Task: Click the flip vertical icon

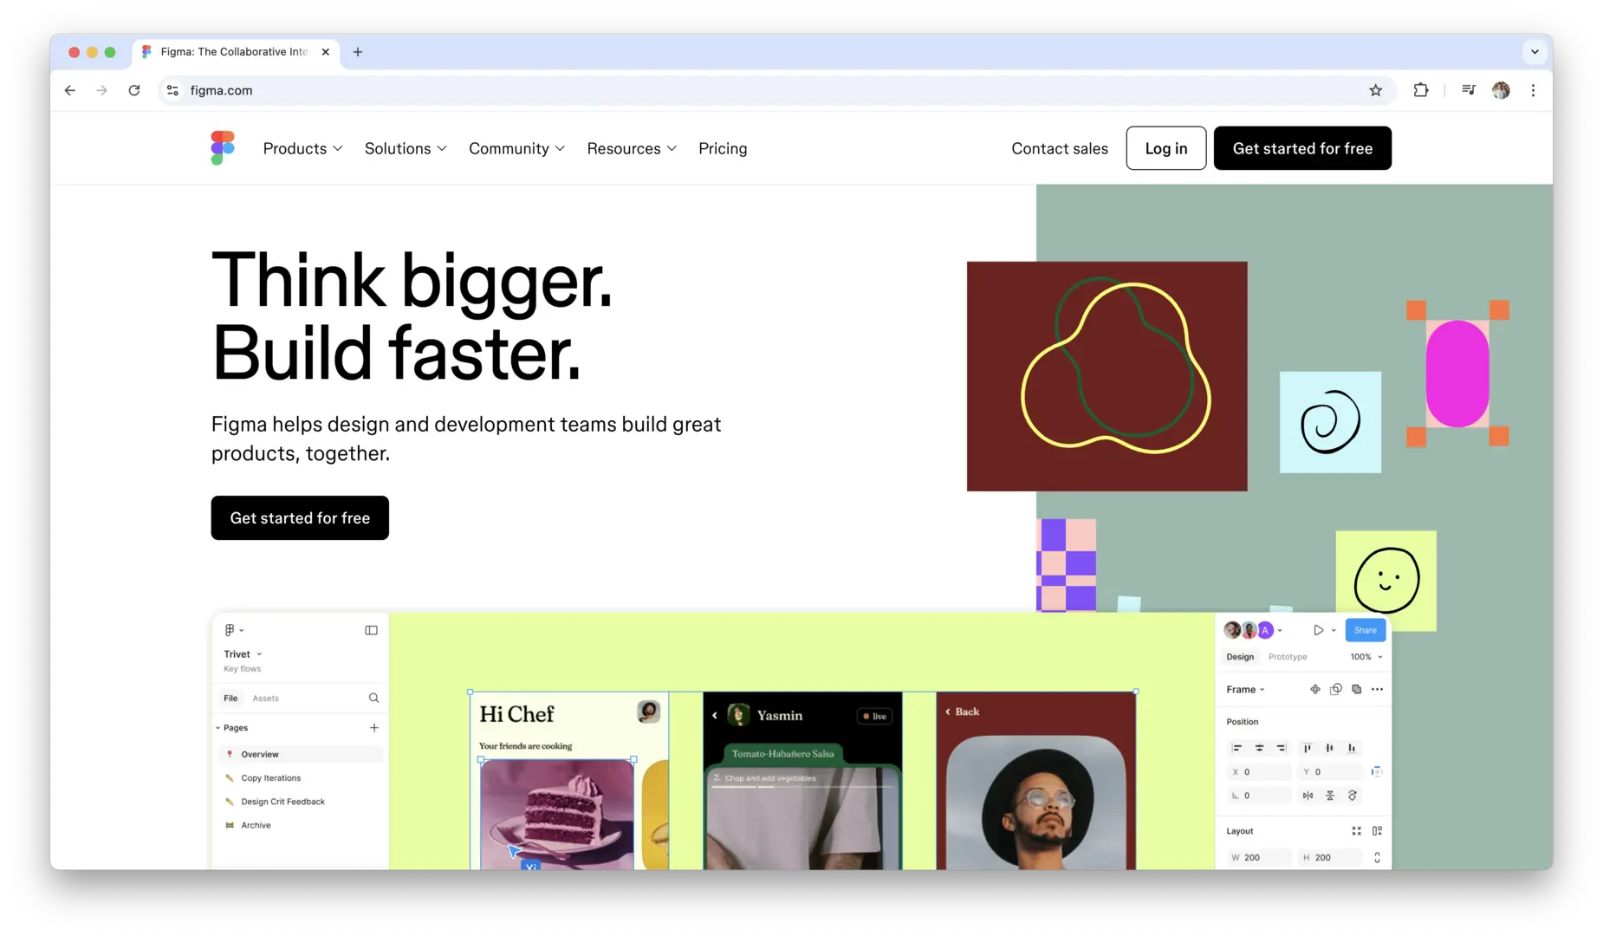Action: pyautogui.click(x=1330, y=796)
